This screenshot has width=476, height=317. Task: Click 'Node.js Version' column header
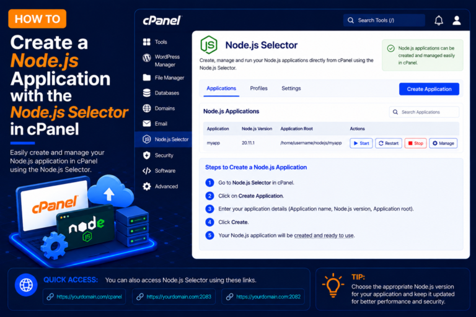click(257, 129)
